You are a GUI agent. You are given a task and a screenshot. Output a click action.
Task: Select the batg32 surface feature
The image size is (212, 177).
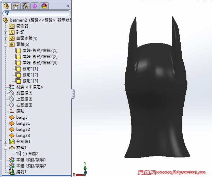coord(23,129)
